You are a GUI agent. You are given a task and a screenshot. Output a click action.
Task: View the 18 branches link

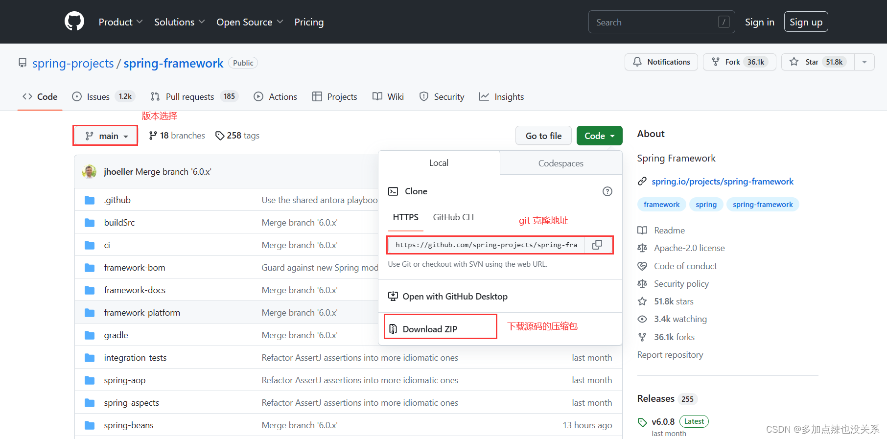[177, 136]
